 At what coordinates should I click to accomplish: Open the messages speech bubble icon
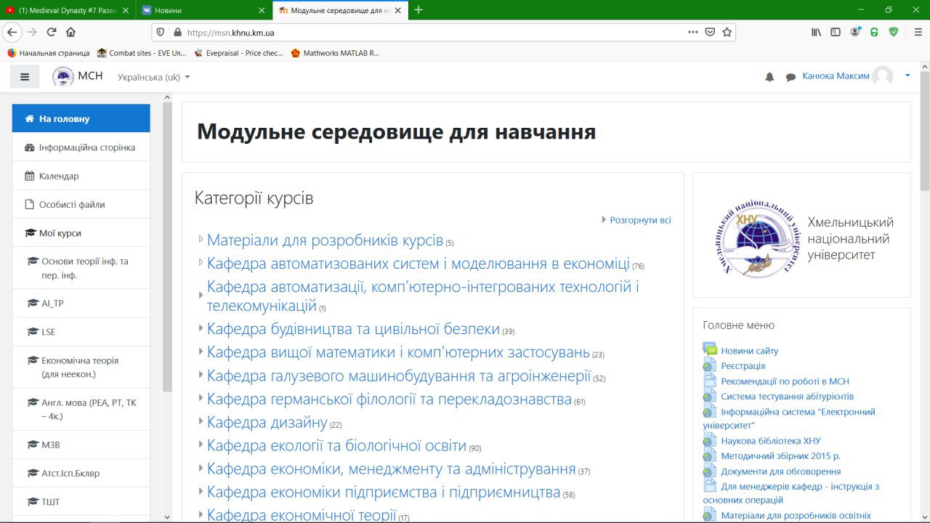click(790, 77)
